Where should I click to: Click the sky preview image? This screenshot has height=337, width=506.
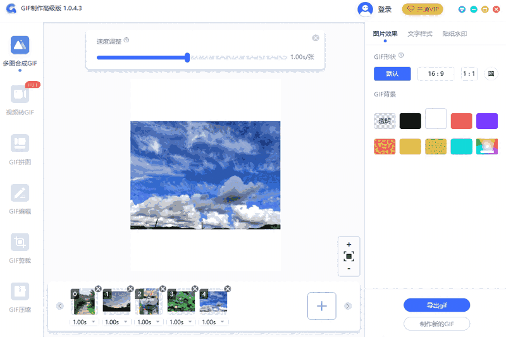pos(205,175)
